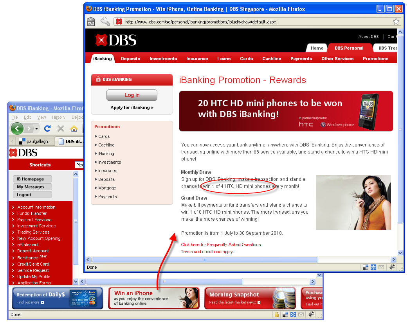This screenshot has height=325, width=411.
Task: Open the Other Services navigation tab
Action: [x=337, y=59]
